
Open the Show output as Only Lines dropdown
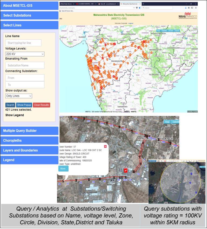tap(19, 96)
